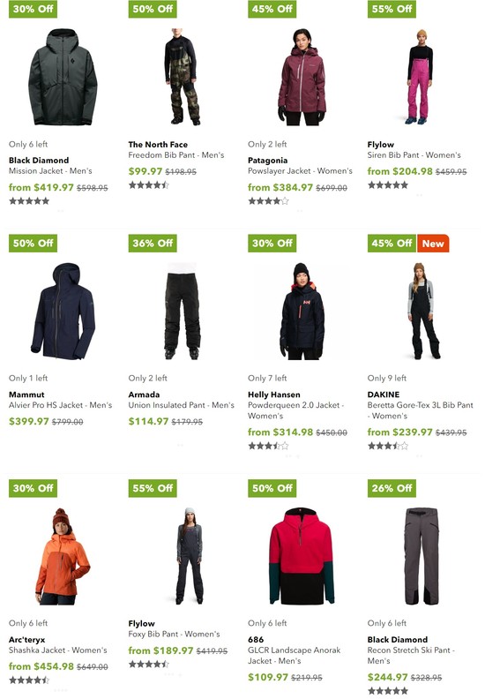Open the maroon Patagonia Powslayer Jacket photo
Viewport: 485px width, 699px height.
click(x=302, y=77)
